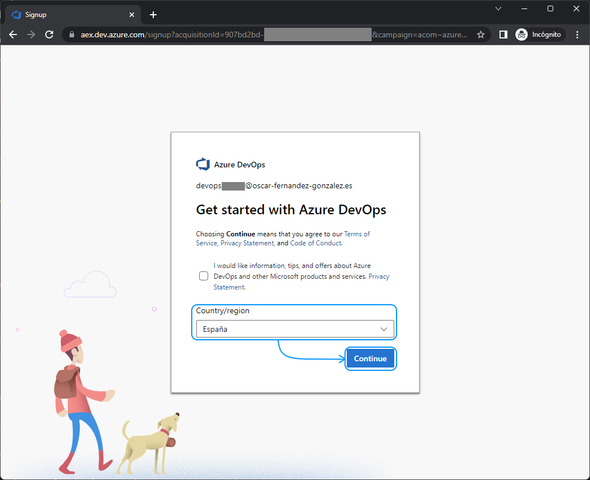The height and width of the screenshot is (480, 590).
Task: Bookmark this page with the star icon
Action: click(480, 34)
